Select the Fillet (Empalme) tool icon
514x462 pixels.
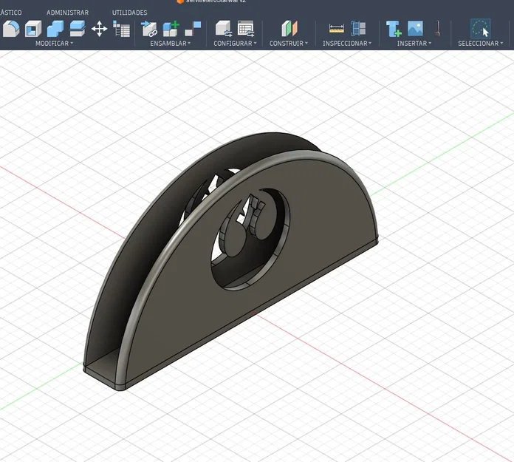click(x=11, y=29)
